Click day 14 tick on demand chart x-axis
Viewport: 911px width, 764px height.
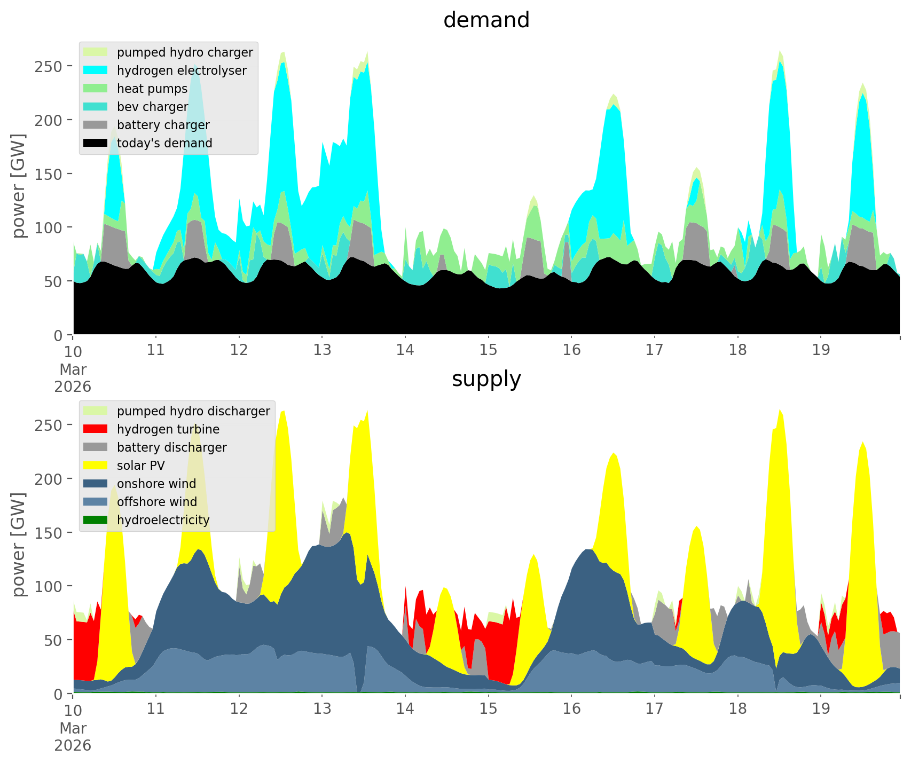tap(405, 350)
